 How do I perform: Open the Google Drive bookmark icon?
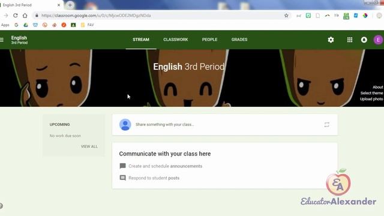pos(26,25)
